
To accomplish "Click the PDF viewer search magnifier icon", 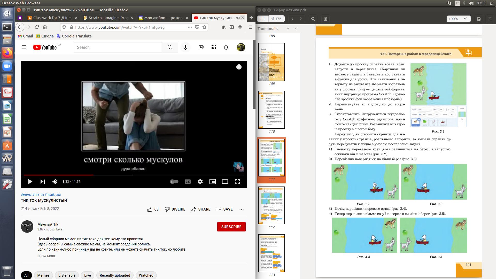I will point(313,19).
